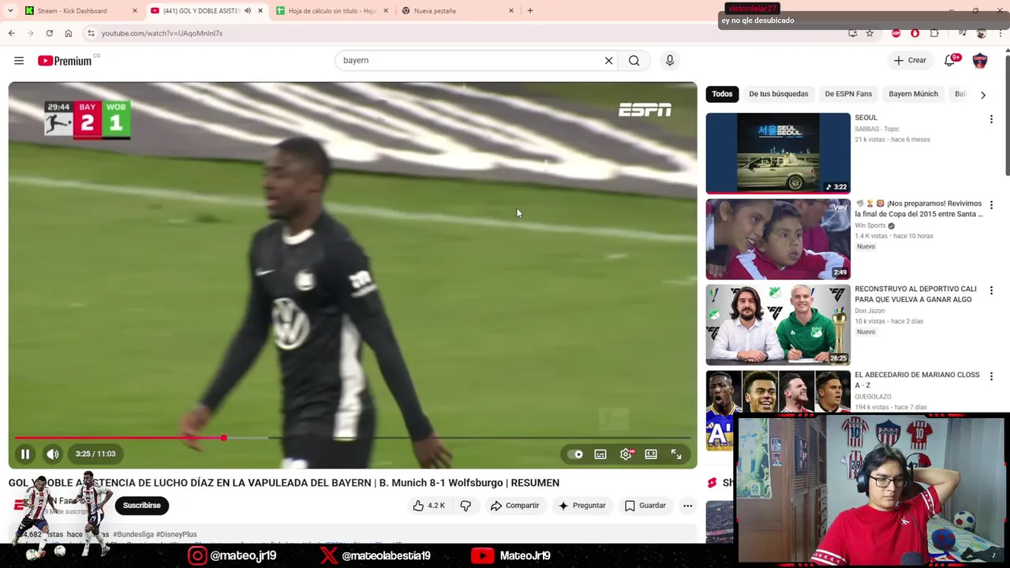Open media controls icon in toolbar
The width and height of the screenshot is (1010, 568).
962,33
